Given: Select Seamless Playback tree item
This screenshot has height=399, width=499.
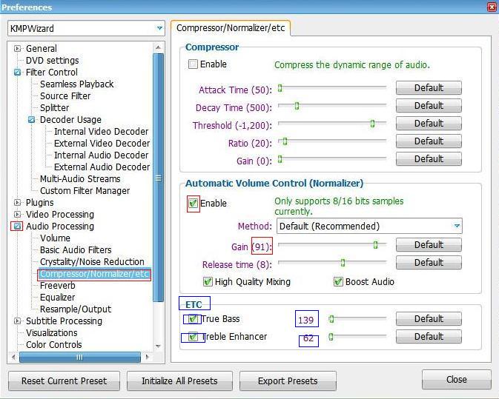Looking at the screenshot, I should [76, 84].
